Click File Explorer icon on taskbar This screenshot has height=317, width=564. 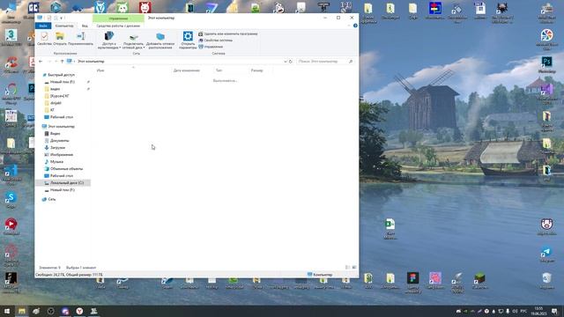click(22, 311)
